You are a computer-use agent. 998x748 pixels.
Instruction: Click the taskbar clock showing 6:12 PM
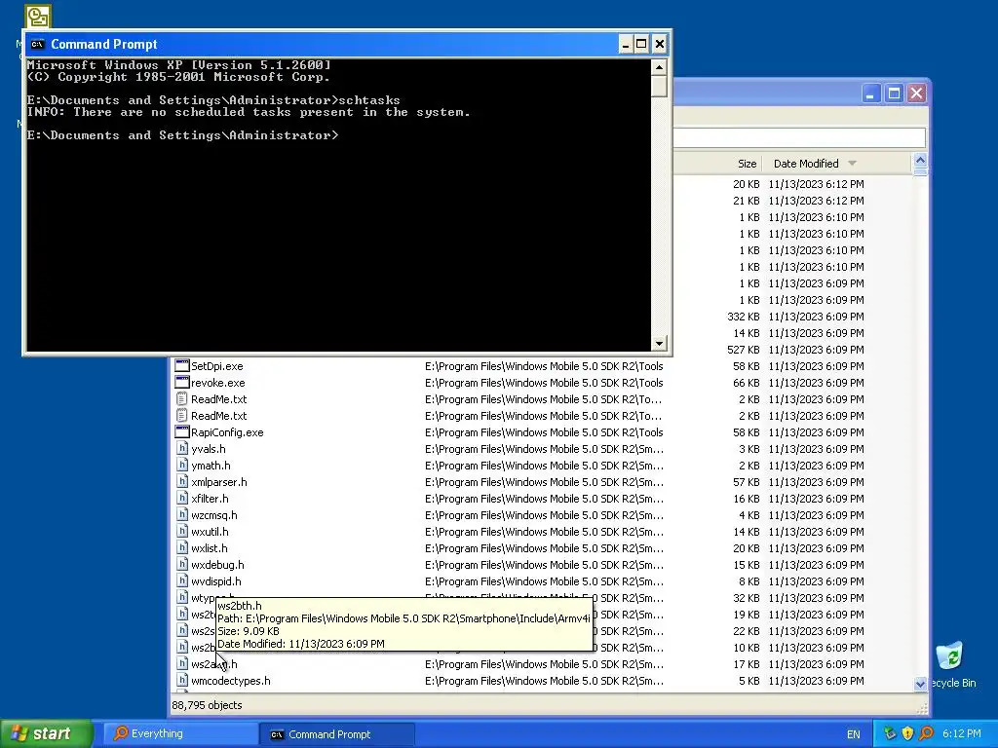click(961, 733)
